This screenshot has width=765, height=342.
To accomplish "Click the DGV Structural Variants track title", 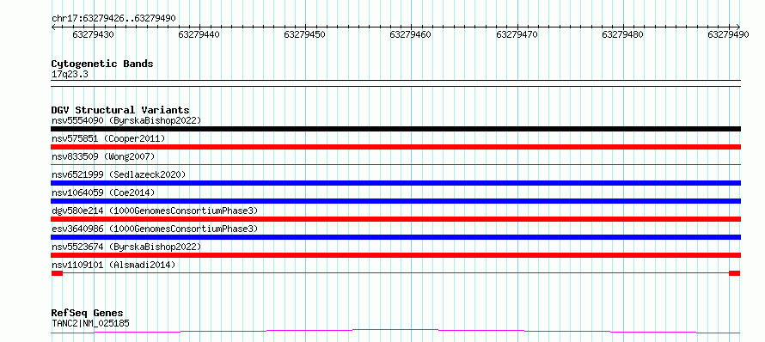I will tap(120, 110).
